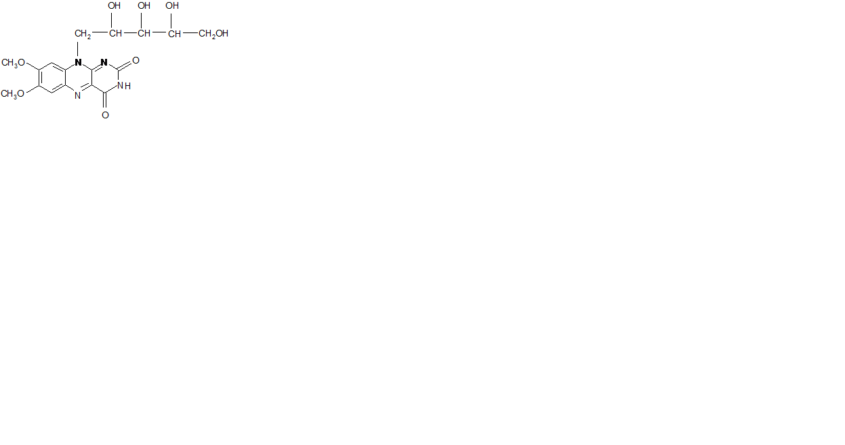Click the N at the bottom of the middle ring
Image resolution: width=845 pixels, height=445 pixels.
click(x=78, y=95)
